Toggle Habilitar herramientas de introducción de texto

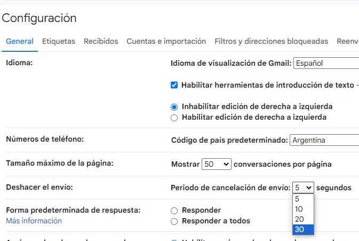(x=174, y=85)
